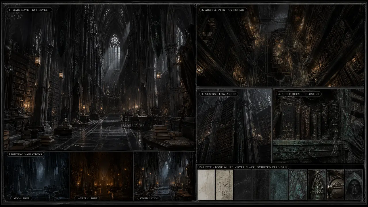Open the shelf detail close-up image
The height and width of the screenshot is (207, 368).
318,125
